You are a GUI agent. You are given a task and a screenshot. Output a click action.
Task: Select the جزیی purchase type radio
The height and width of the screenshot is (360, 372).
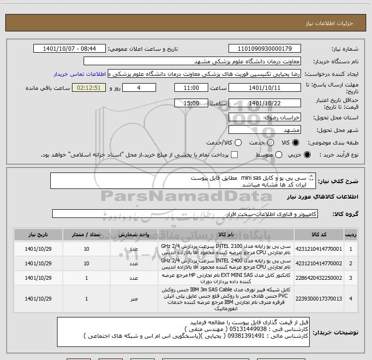(x=307, y=155)
